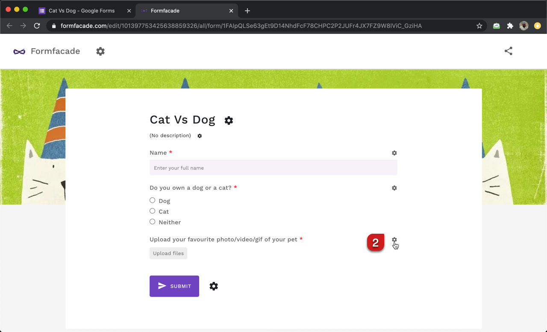Select the Dog radio option

(153, 200)
